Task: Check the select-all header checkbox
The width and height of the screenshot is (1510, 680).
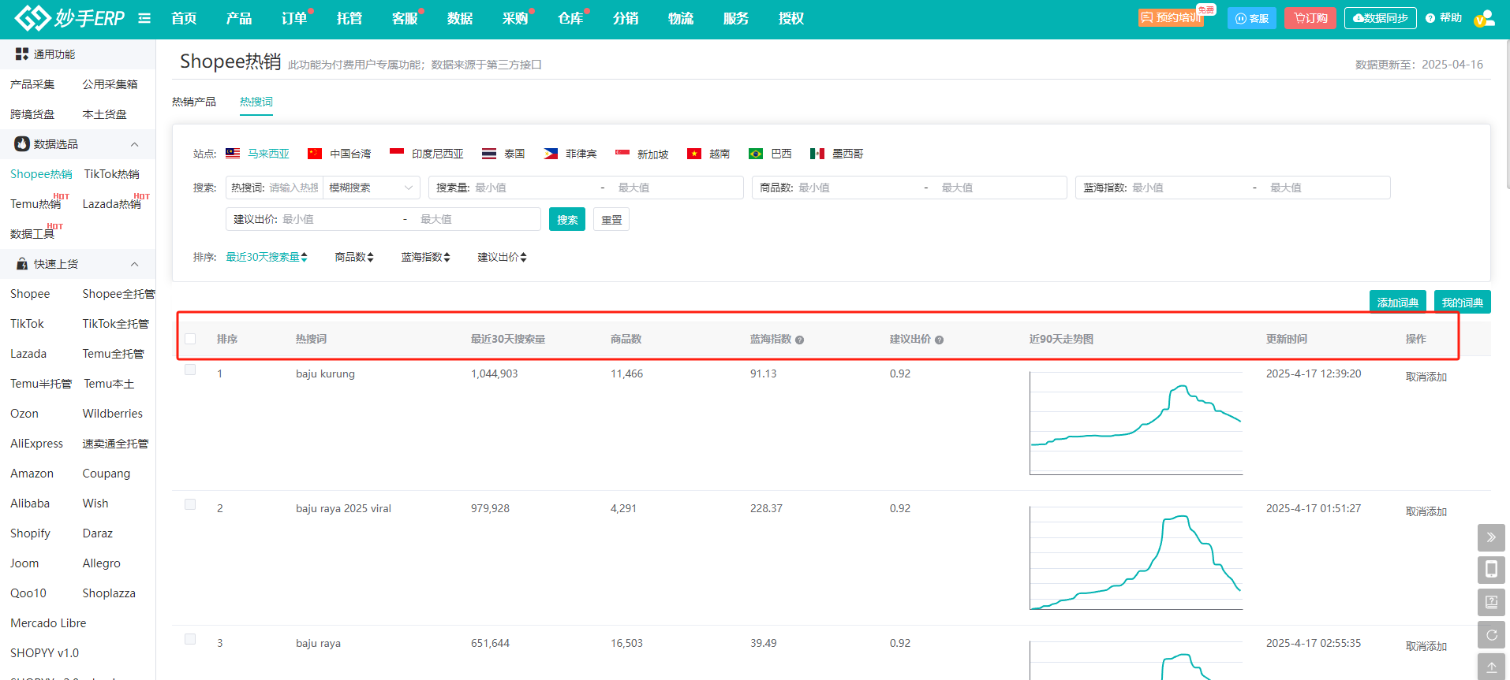Action: (190, 339)
